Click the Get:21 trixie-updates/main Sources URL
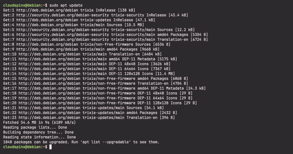 (49, 108)
